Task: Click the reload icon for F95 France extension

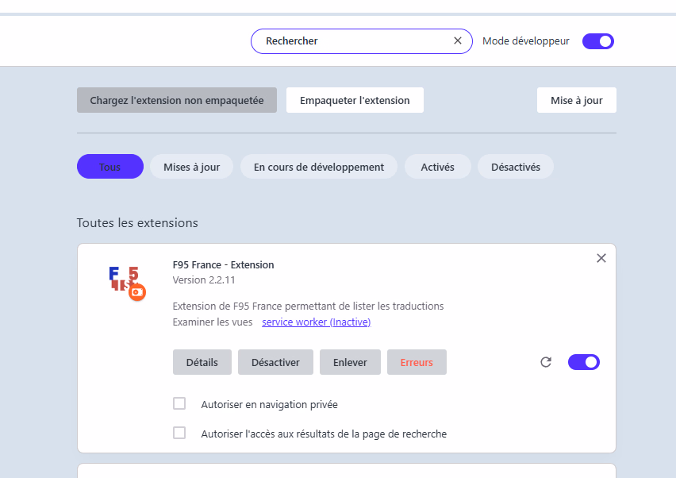Action: tap(546, 362)
